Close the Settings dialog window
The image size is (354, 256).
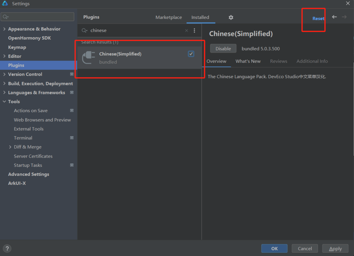(x=348, y=3)
